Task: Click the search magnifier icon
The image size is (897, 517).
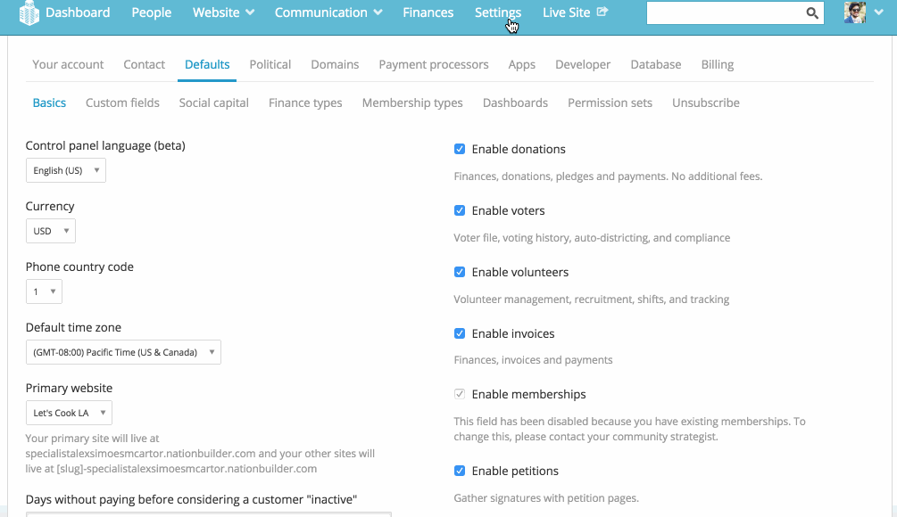Action: coord(811,12)
